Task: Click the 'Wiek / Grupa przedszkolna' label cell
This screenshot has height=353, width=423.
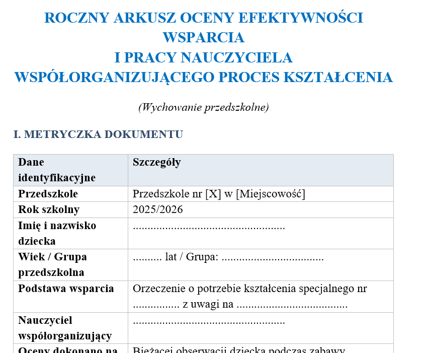Action: tap(71, 265)
